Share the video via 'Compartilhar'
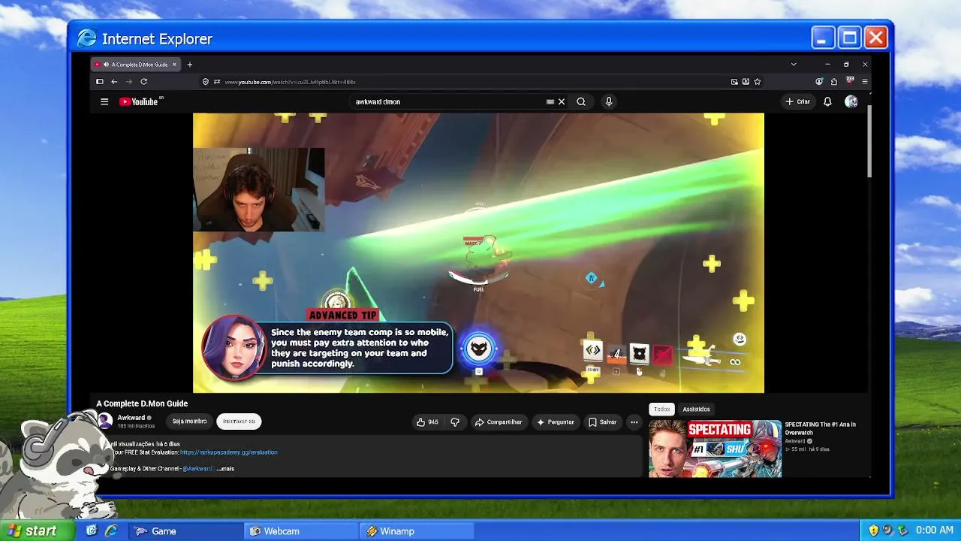 [x=499, y=422]
